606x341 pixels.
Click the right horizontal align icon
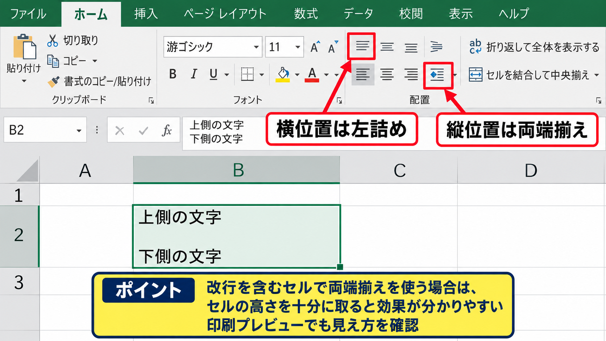point(411,75)
